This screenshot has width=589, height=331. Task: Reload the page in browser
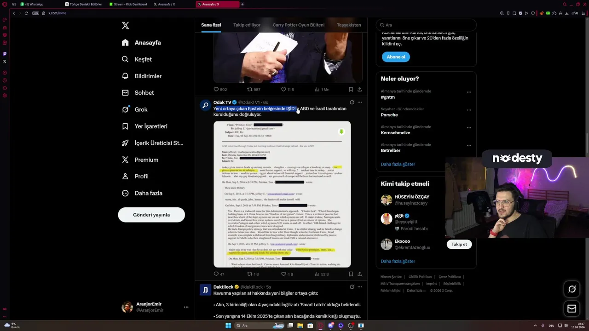26,13
